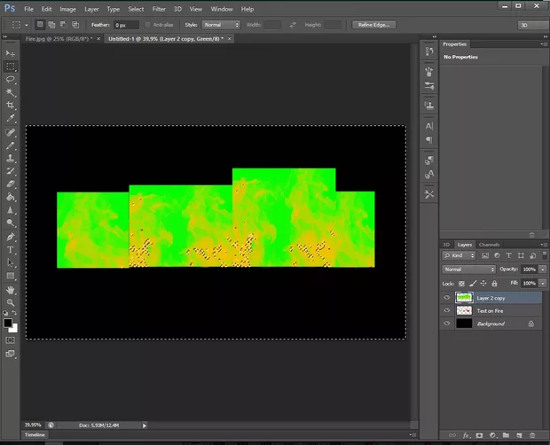
Task: Click the Feather input field
Action: (125, 24)
